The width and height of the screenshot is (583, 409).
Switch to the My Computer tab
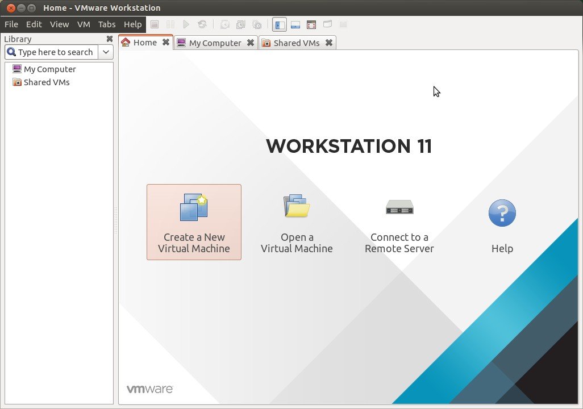[x=215, y=43]
